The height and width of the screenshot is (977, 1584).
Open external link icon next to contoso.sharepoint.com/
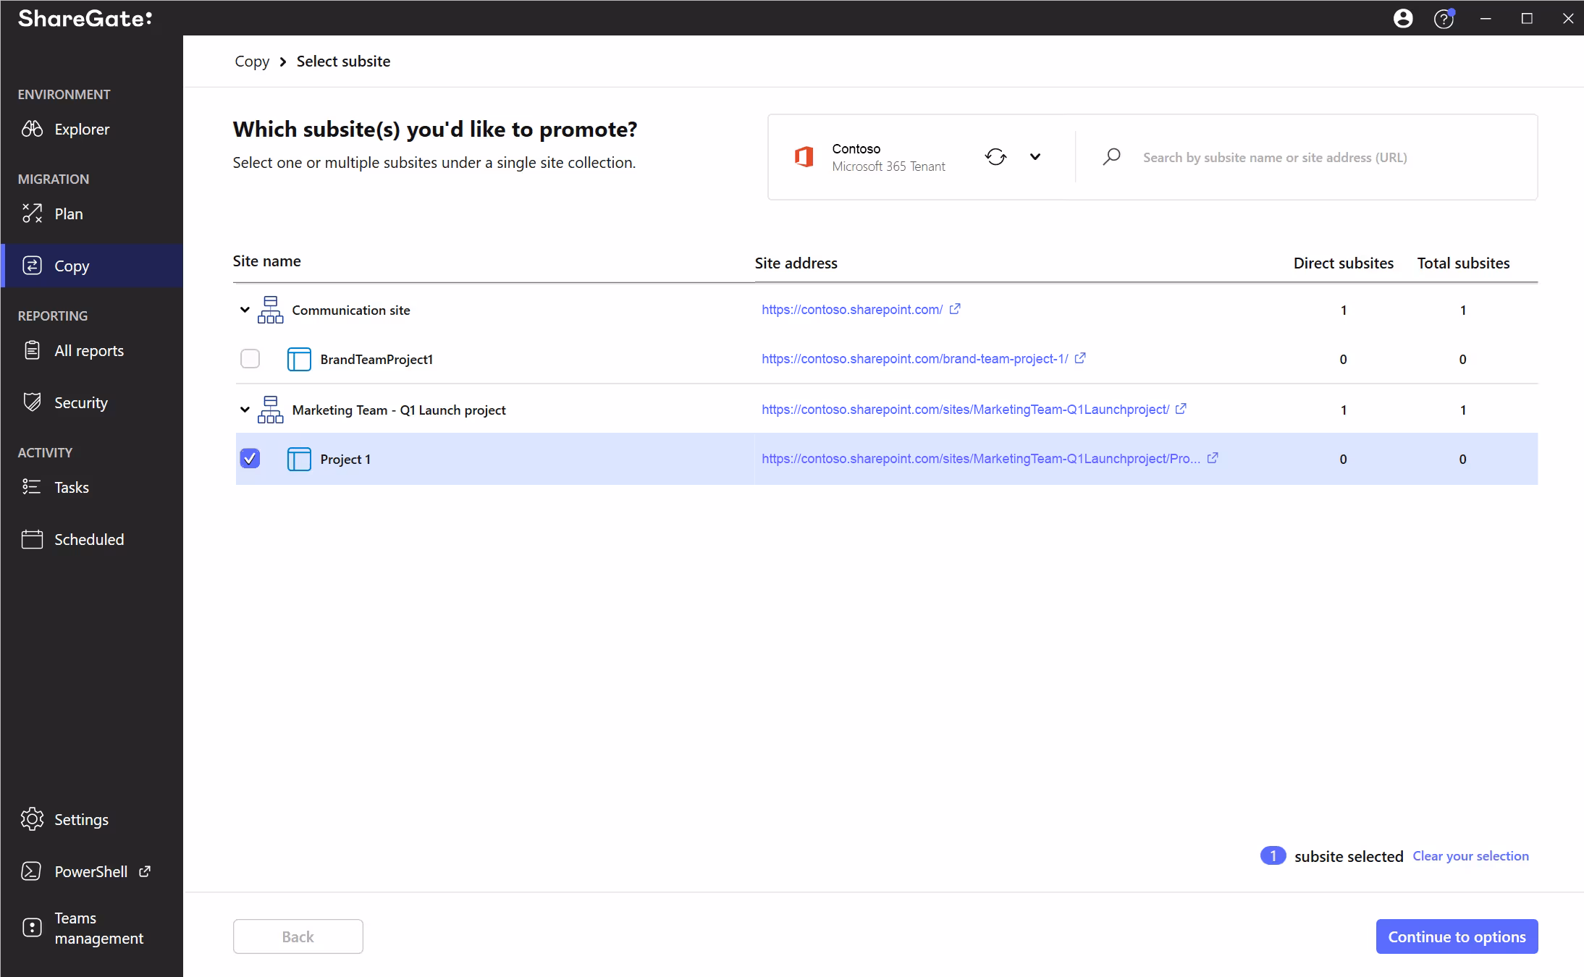point(955,309)
